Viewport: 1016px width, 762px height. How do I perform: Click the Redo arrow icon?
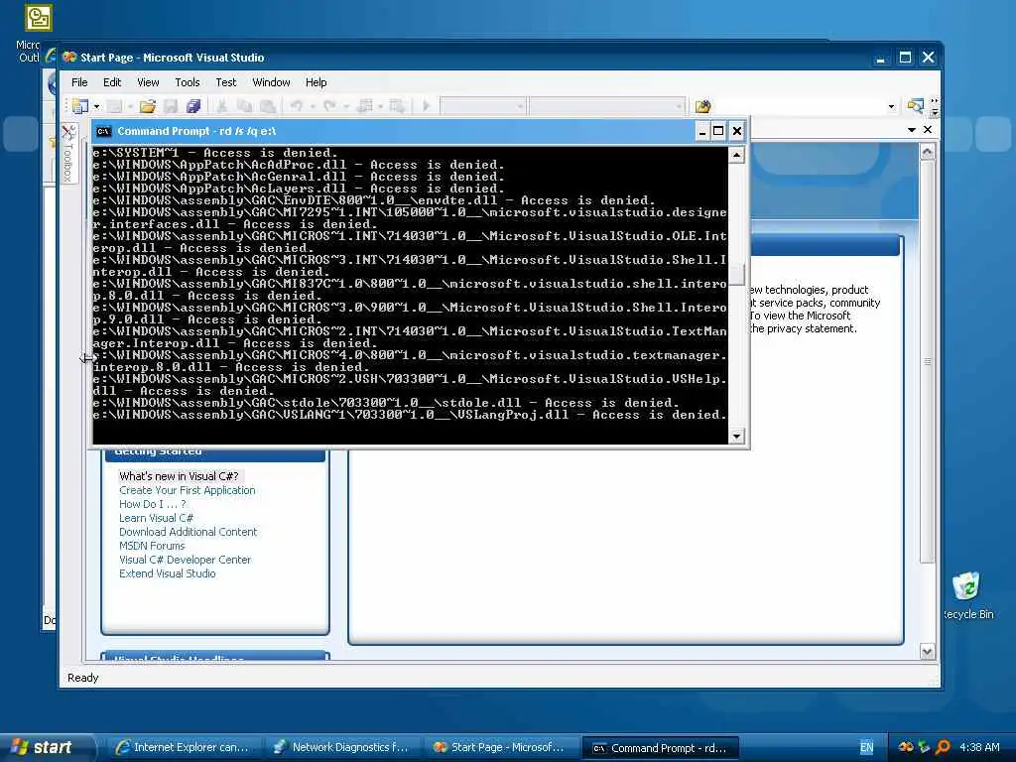pyautogui.click(x=329, y=106)
